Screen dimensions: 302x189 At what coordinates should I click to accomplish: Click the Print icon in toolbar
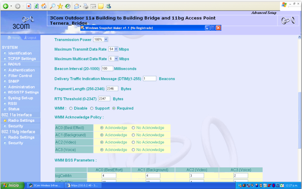click(x=85, y=6)
